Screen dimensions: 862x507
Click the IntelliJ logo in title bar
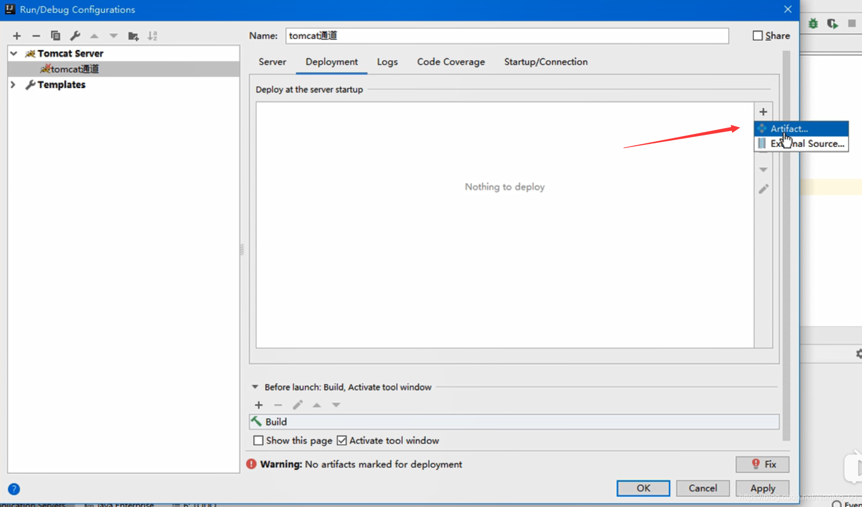click(x=10, y=9)
